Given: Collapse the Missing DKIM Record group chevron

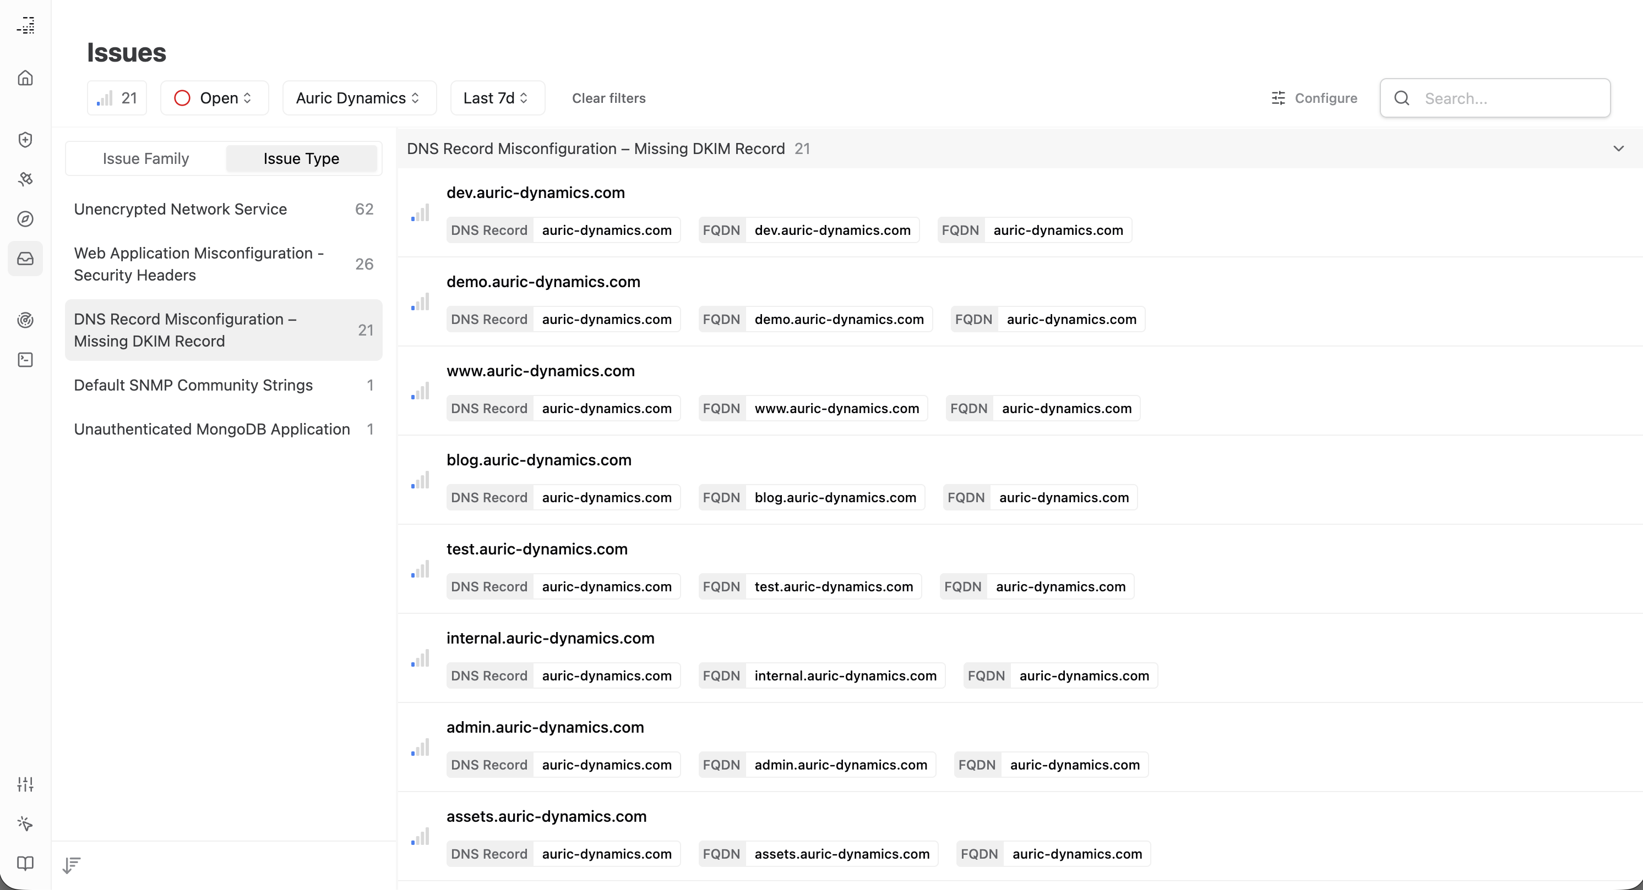Looking at the screenshot, I should click(1618, 149).
